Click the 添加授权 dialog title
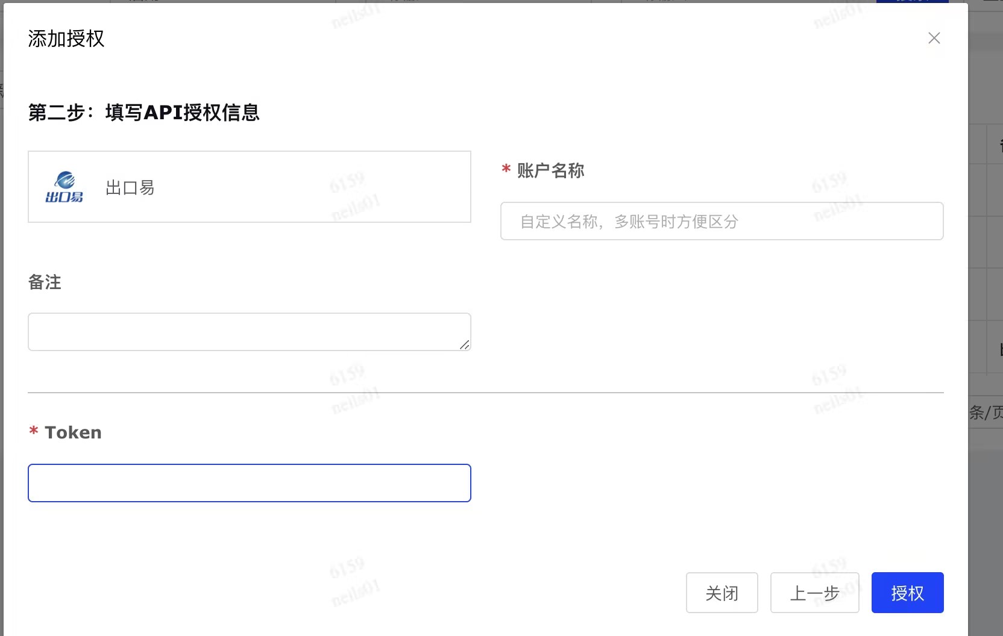1003x636 pixels. [66, 39]
